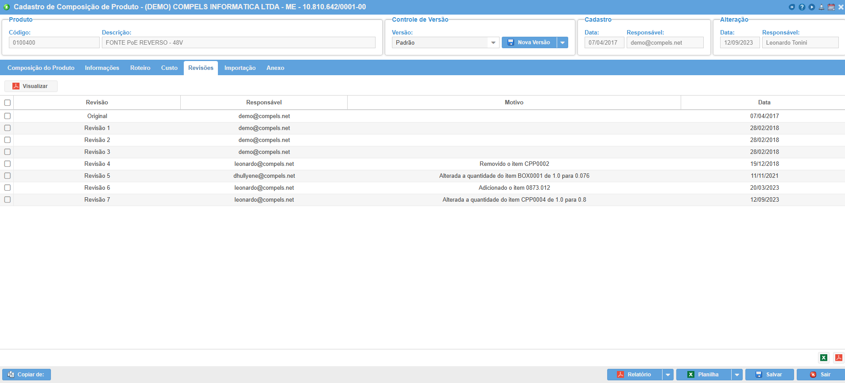Sort by the Data column header
The height and width of the screenshot is (383, 845).
[764, 103]
